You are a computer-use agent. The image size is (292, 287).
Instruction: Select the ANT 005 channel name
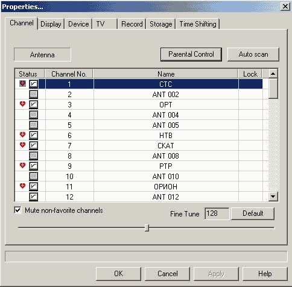(166, 125)
